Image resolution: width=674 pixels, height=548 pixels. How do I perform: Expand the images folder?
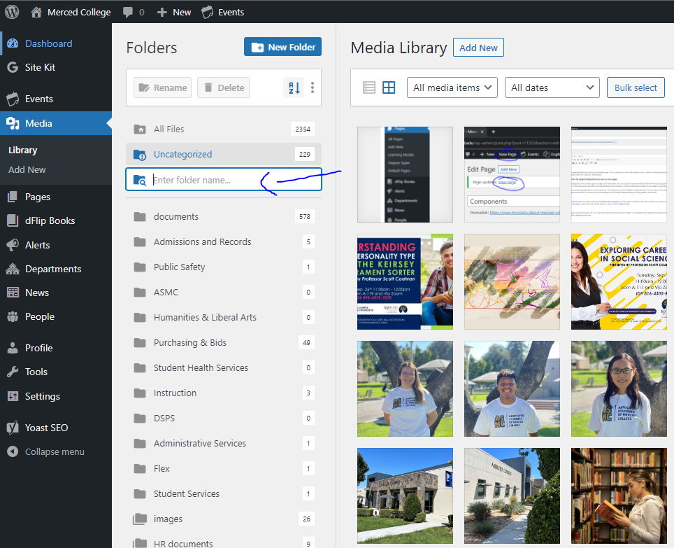click(224, 519)
